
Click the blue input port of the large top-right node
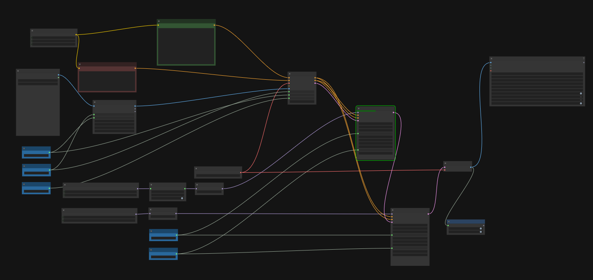tap(491, 63)
